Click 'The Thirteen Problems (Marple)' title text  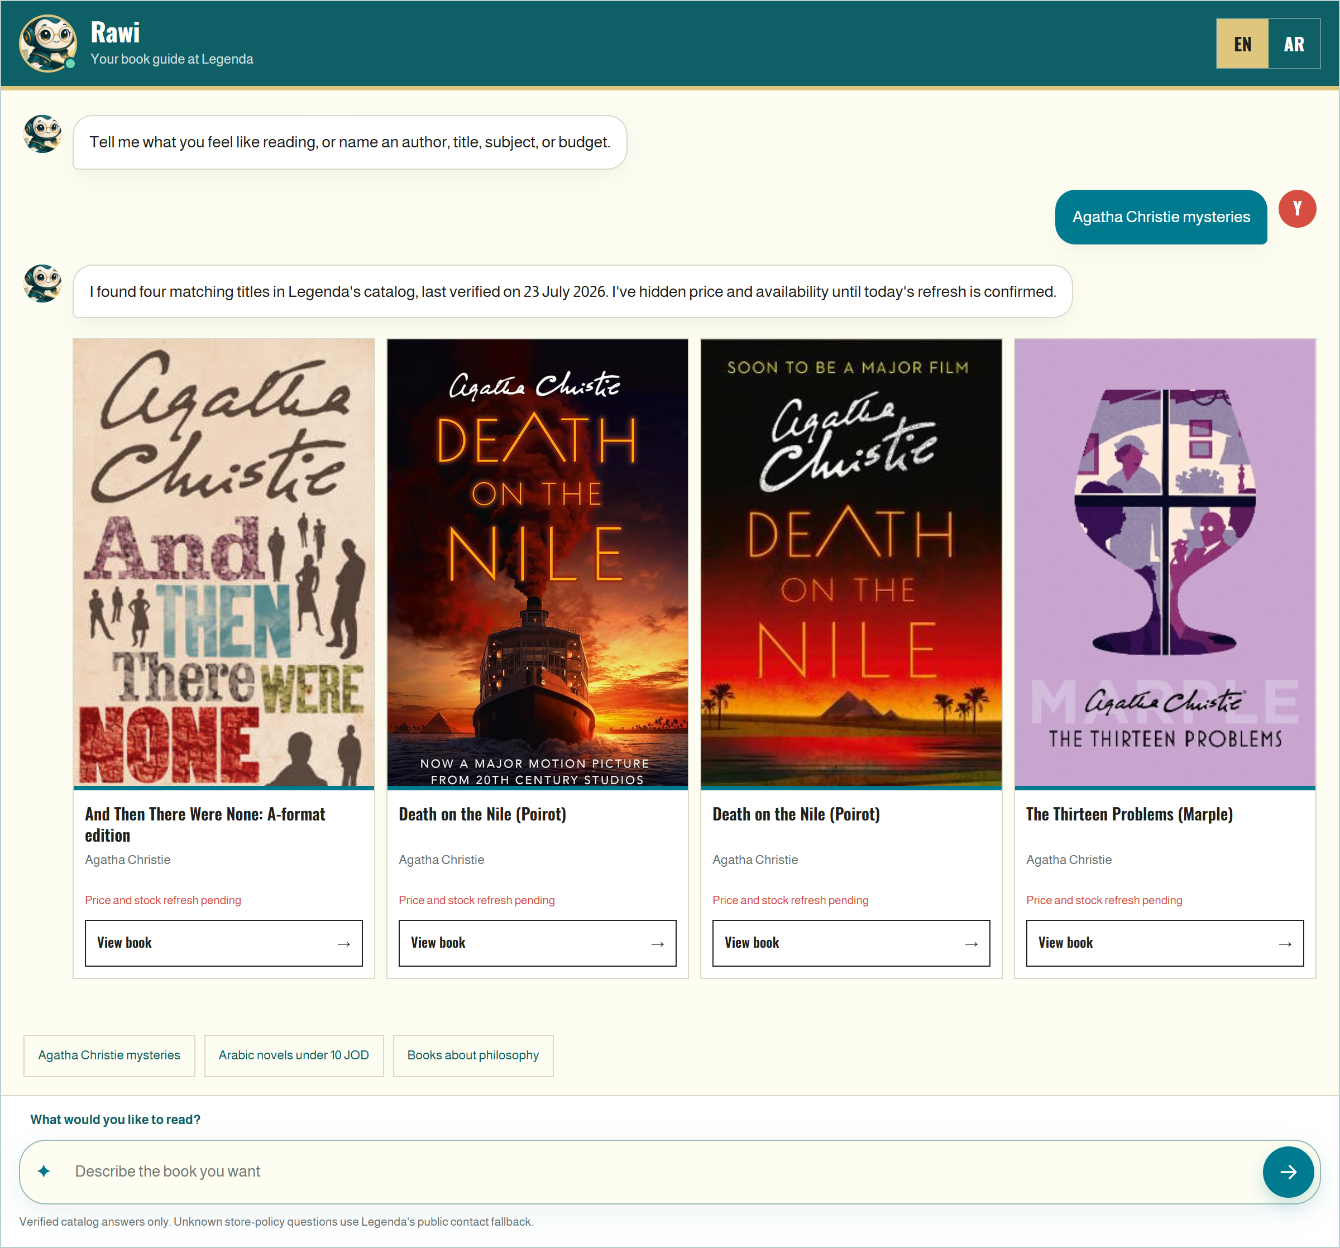(1130, 814)
